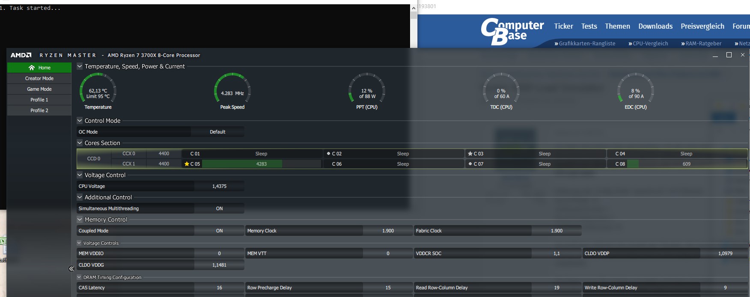Click the dot marker on core C 02
The width and height of the screenshot is (750, 297).
tap(328, 154)
